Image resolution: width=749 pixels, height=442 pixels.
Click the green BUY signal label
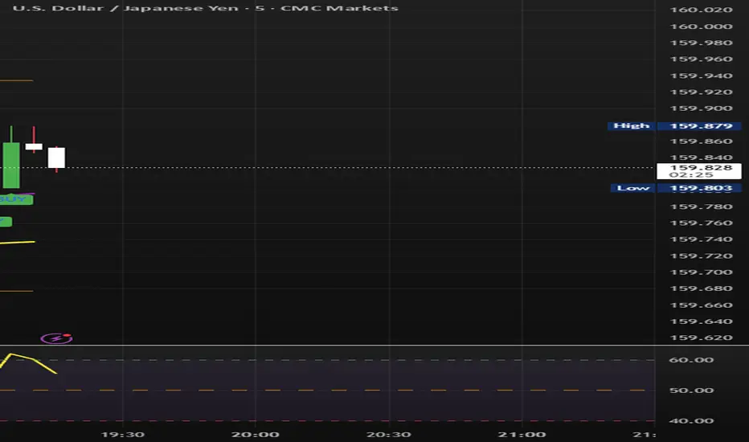point(16,199)
